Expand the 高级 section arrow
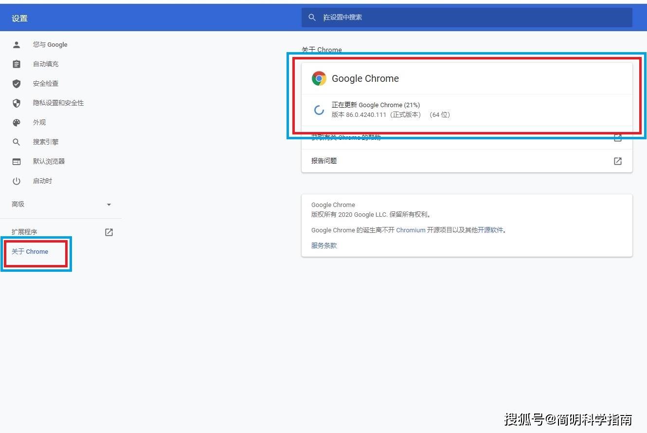The width and height of the screenshot is (647, 433). 109,205
